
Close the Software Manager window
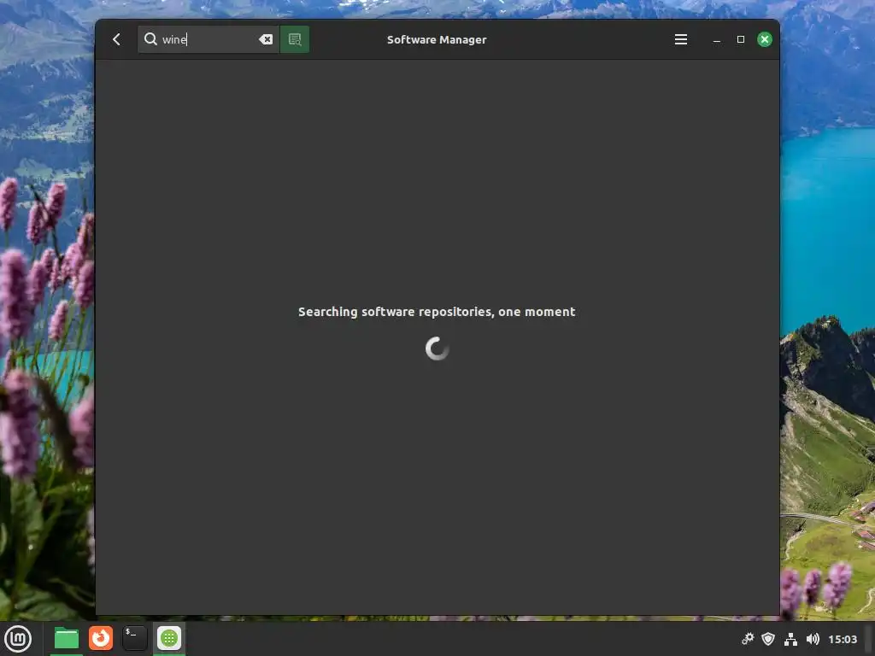[x=765, y=39]
